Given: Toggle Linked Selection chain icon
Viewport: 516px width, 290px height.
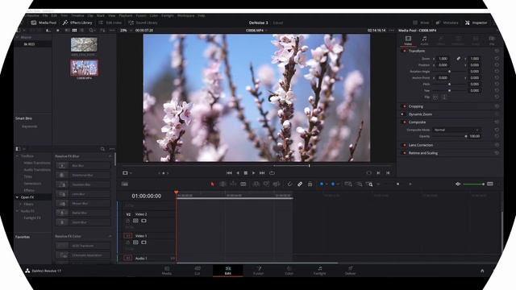Looking at the screenshot, I should tap(300, 184).
